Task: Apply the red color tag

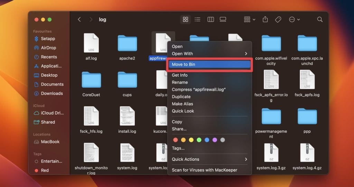Action: coord(175,140)
